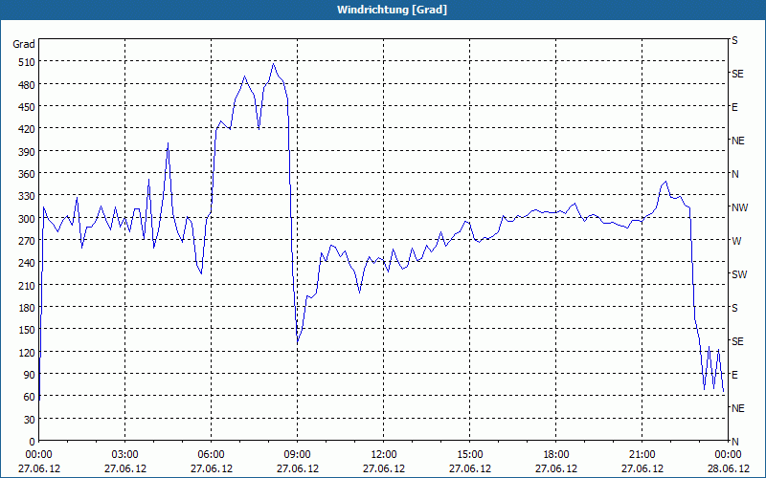
Task: Select the y-axis value 240
Action: (x=27, y=264)
